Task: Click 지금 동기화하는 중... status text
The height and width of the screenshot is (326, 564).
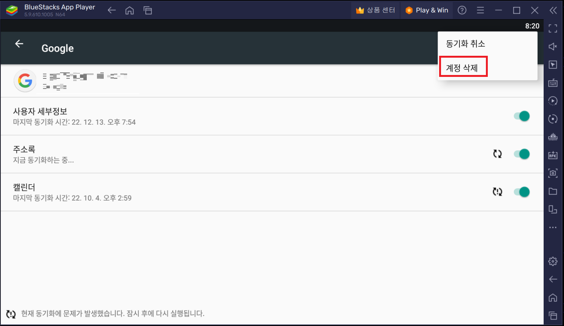Action: 43,160
